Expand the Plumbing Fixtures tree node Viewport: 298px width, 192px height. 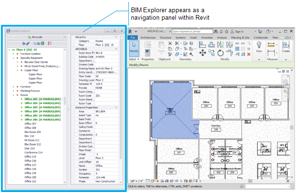pos(13,91)
